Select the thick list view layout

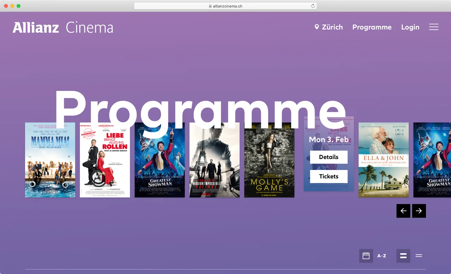403,256
